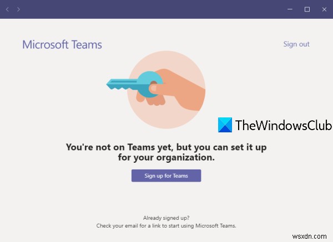Maximize the Teams window

(x=307, y=9)
